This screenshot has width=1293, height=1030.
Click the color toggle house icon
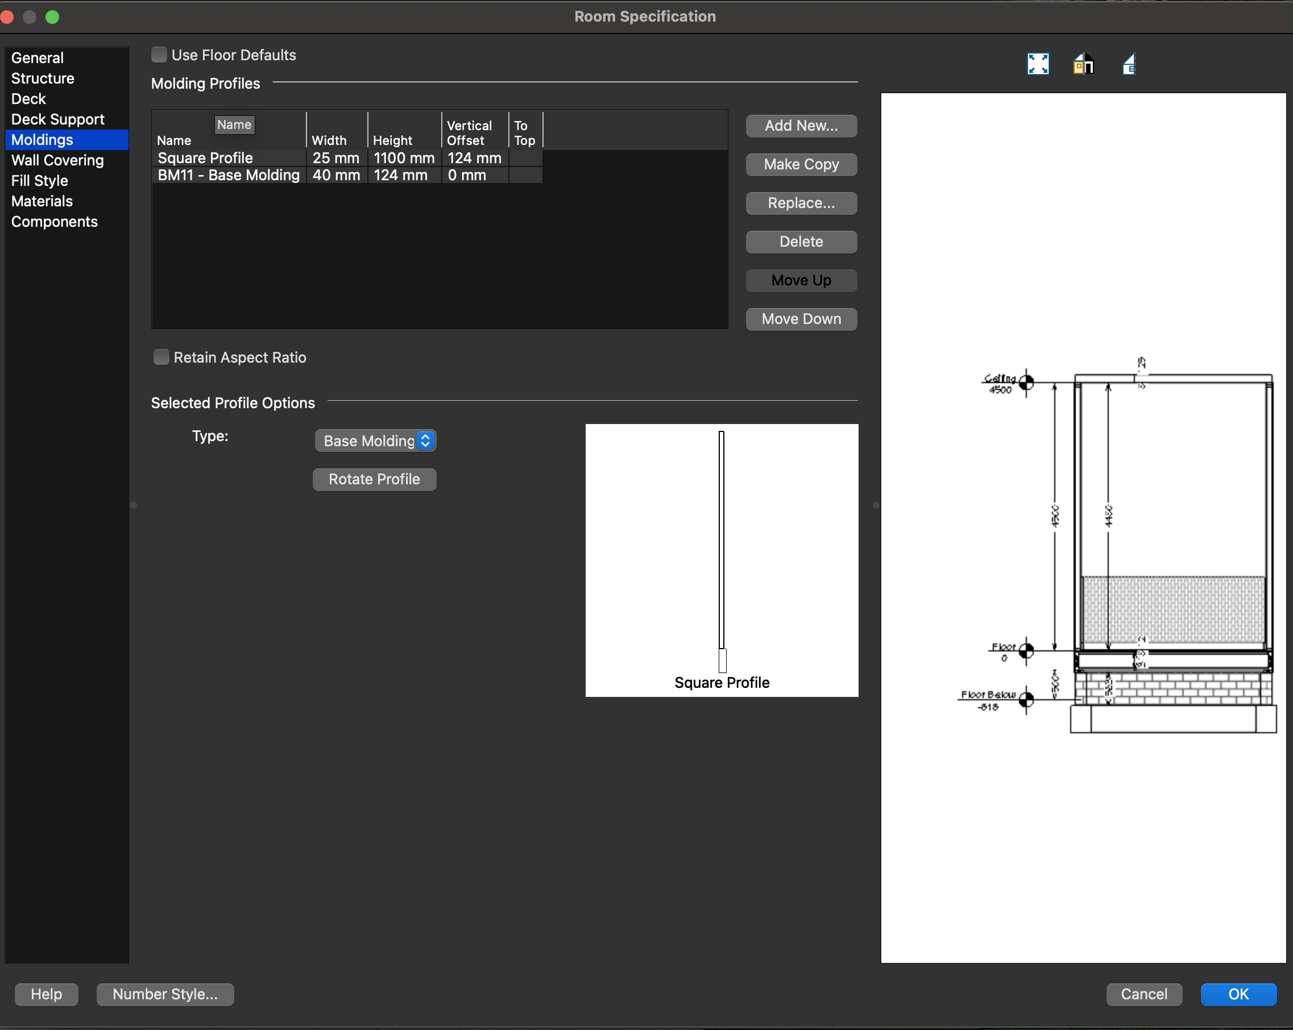click(x=1083, y=64)
